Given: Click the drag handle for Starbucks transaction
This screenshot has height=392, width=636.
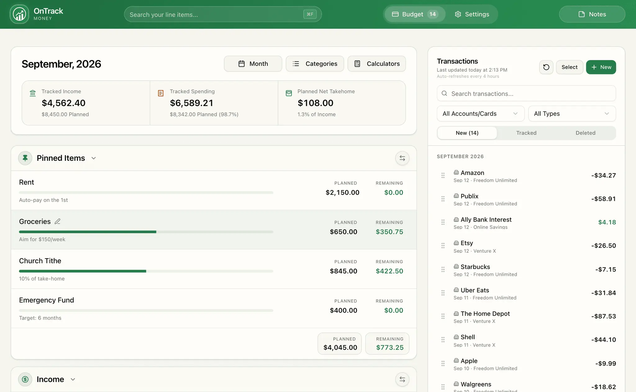Looking at the screenshot, I should click(x=443, y=269).
